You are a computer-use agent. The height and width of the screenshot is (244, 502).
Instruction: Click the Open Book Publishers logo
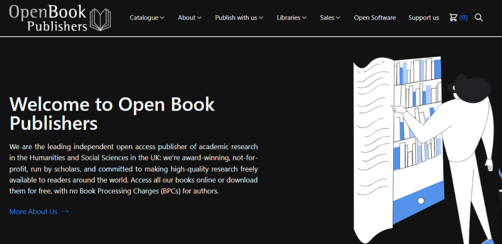(60, 18)
